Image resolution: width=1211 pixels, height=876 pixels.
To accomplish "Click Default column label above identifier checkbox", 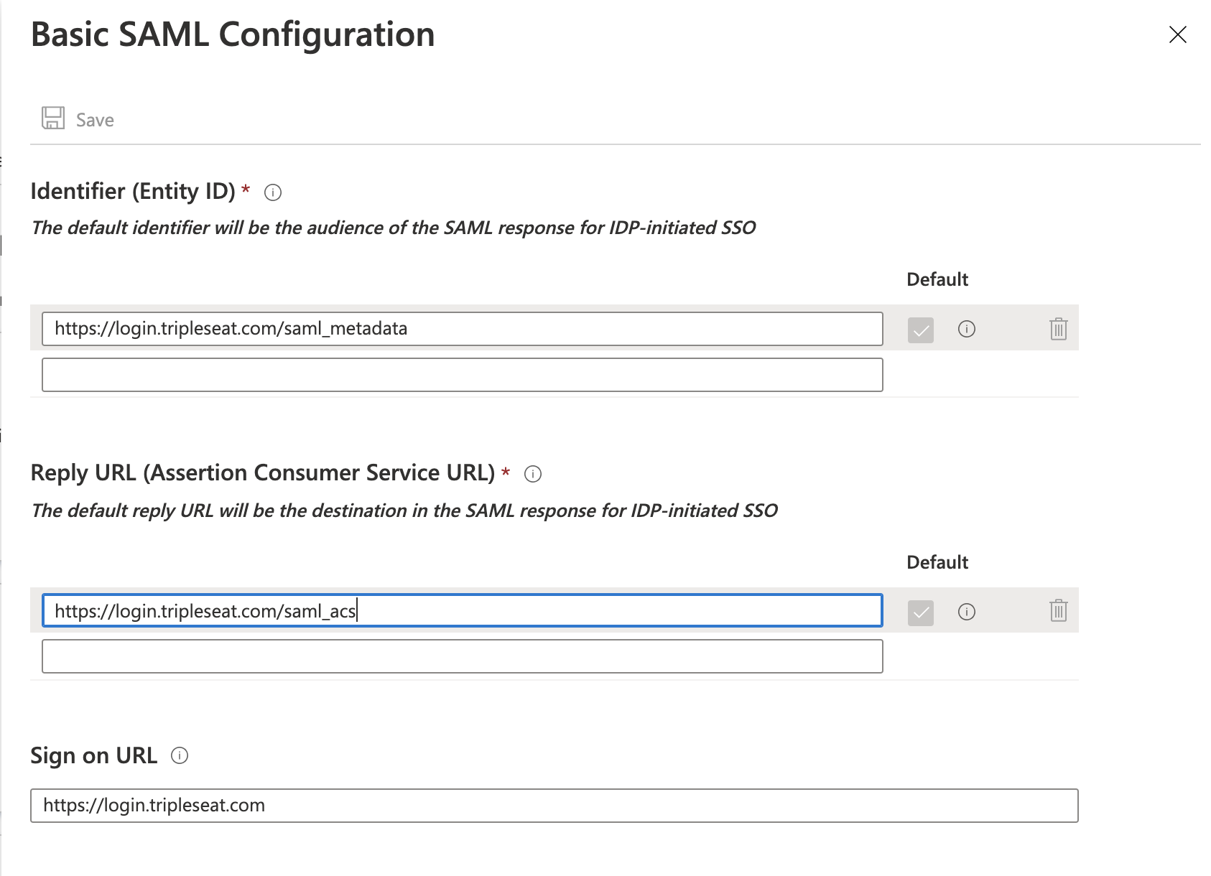I will point(937,279).
